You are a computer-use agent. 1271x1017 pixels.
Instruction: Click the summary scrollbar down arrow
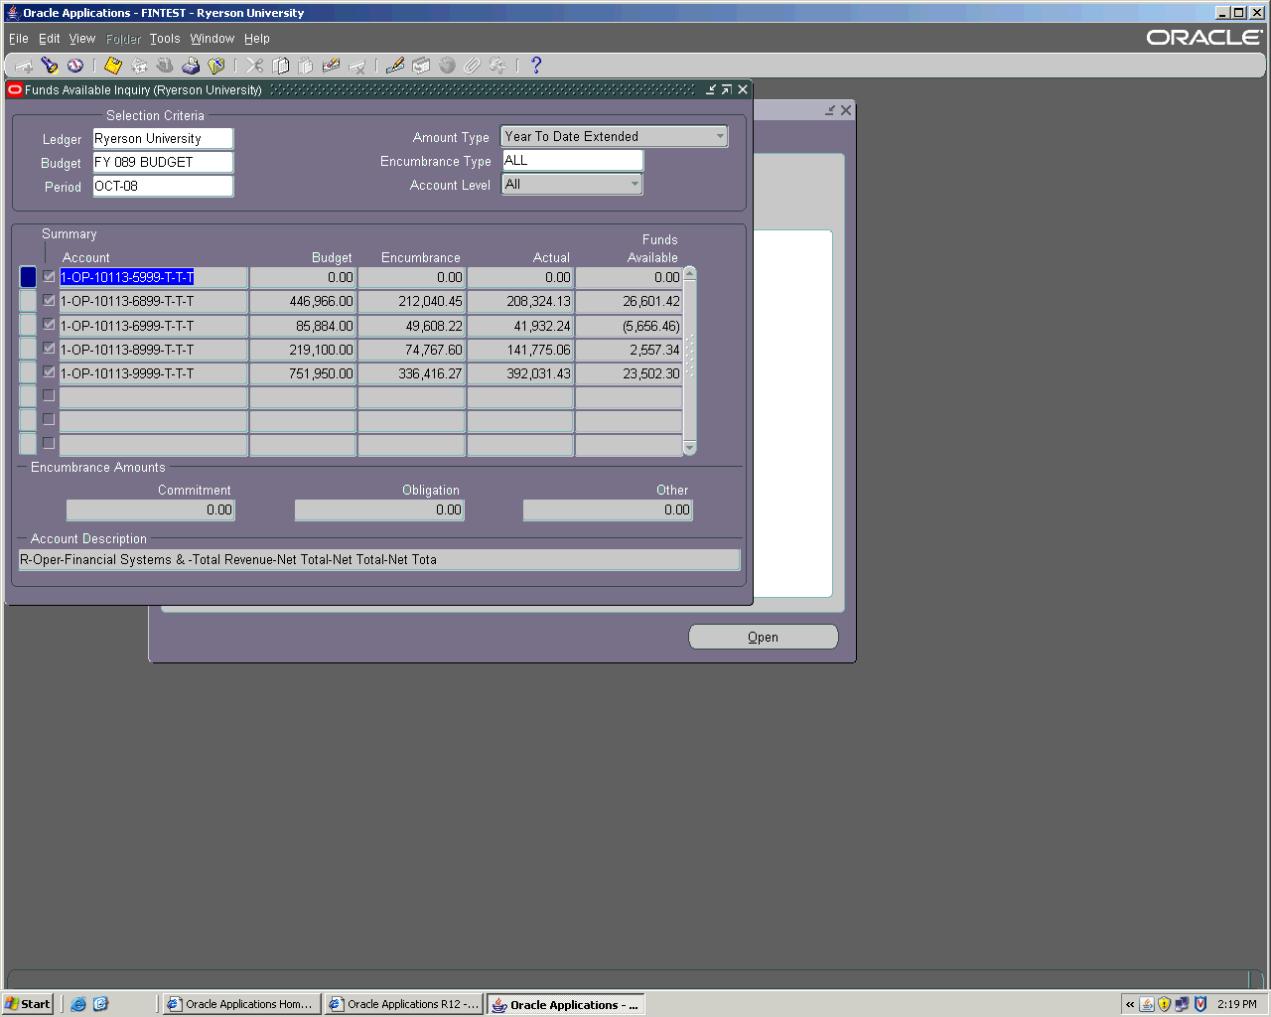click(690, 449)
